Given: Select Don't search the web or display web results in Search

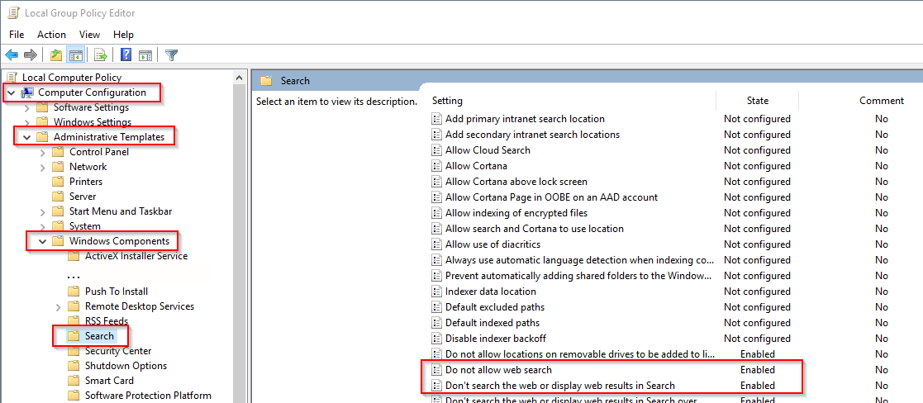Looking at the screenshot, I should click(559, 386).
